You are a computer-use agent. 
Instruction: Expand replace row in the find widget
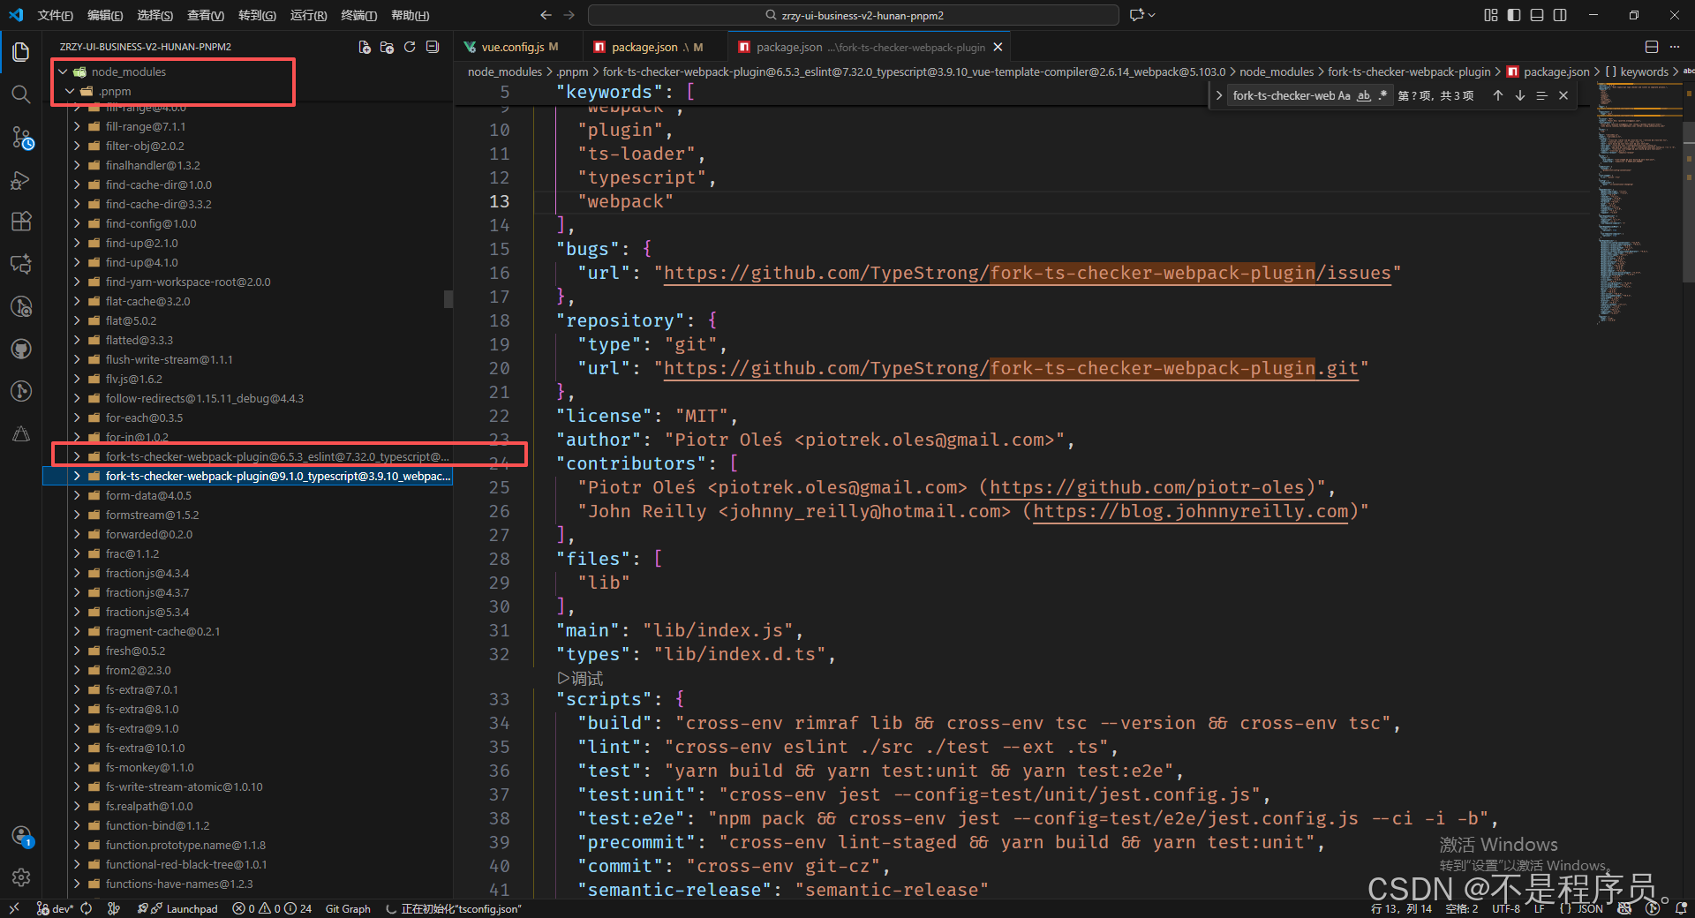click(1219, 95)
